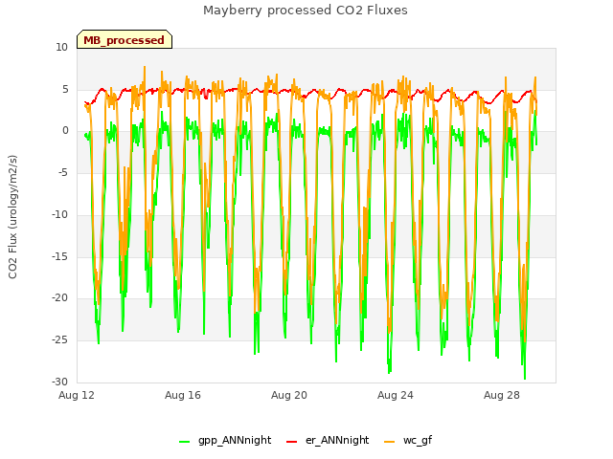Viewport: 613px width, 459px height.
Task: Click the -20 y-axis tick label
Action: pos(60,297)
